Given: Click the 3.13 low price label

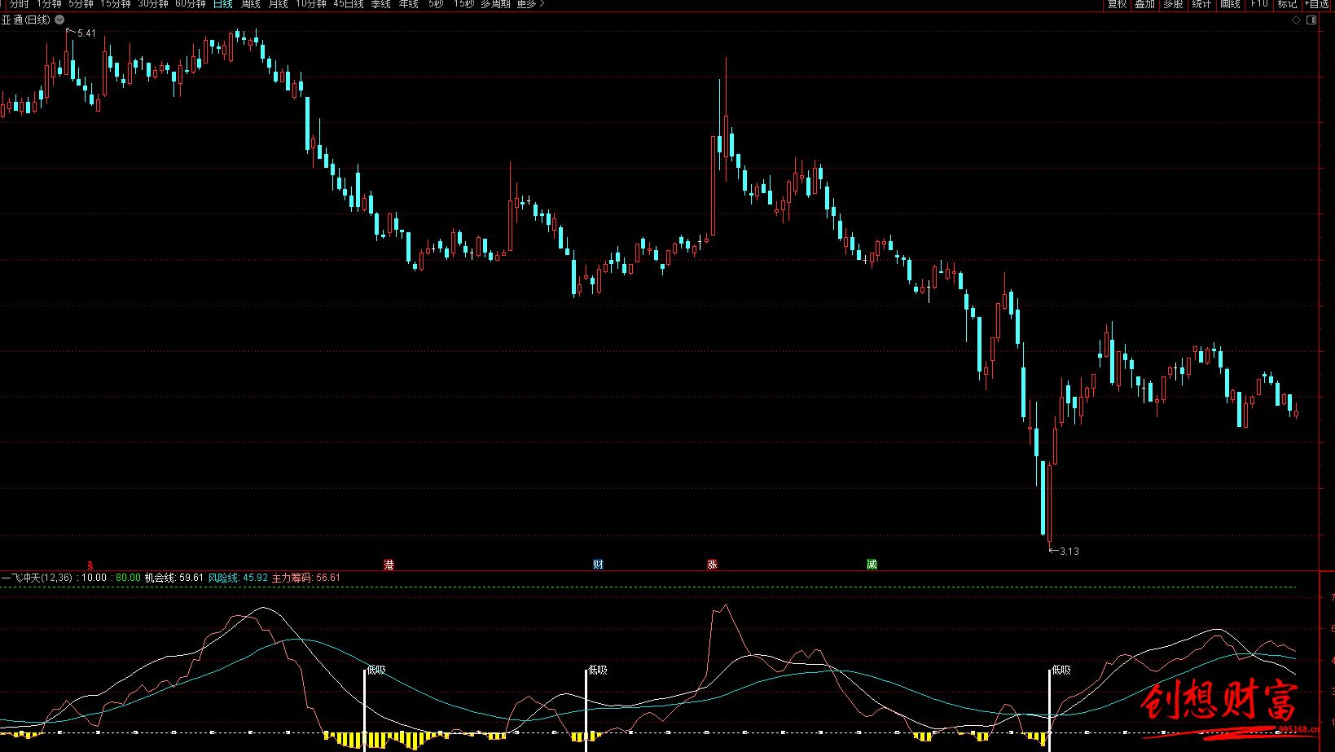Looking at the screenshot, I should point(1069,552).
